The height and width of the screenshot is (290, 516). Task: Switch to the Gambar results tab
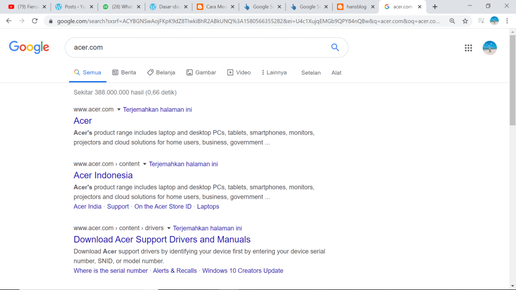[201, 72]
